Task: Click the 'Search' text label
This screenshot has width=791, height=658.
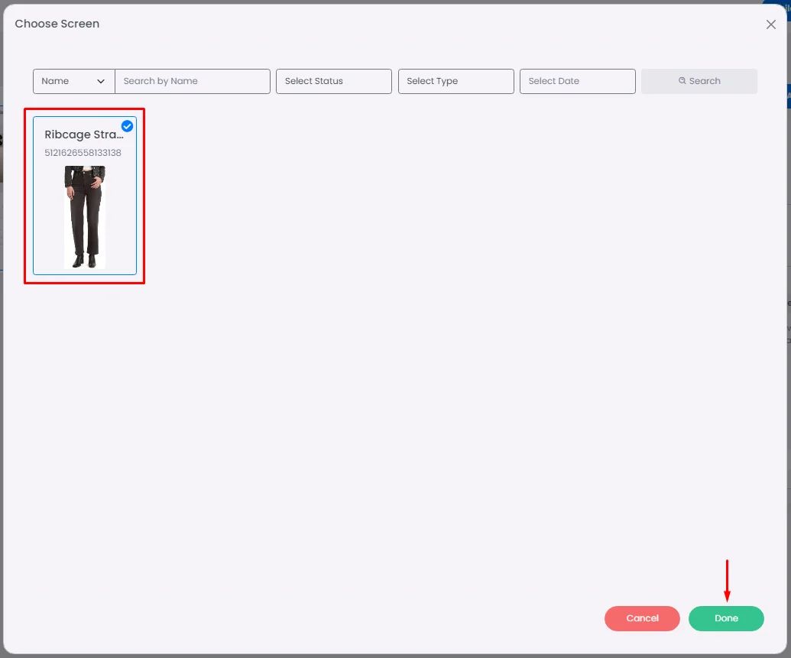Action: click(x=704, y=81)
